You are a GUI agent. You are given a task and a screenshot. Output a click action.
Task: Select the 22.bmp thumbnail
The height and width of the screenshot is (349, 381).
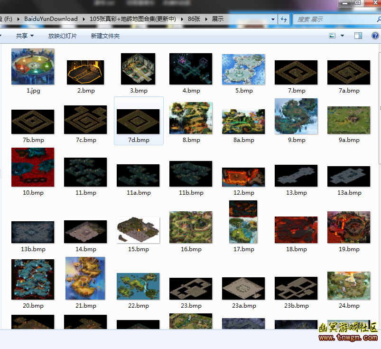coord(138,286)
